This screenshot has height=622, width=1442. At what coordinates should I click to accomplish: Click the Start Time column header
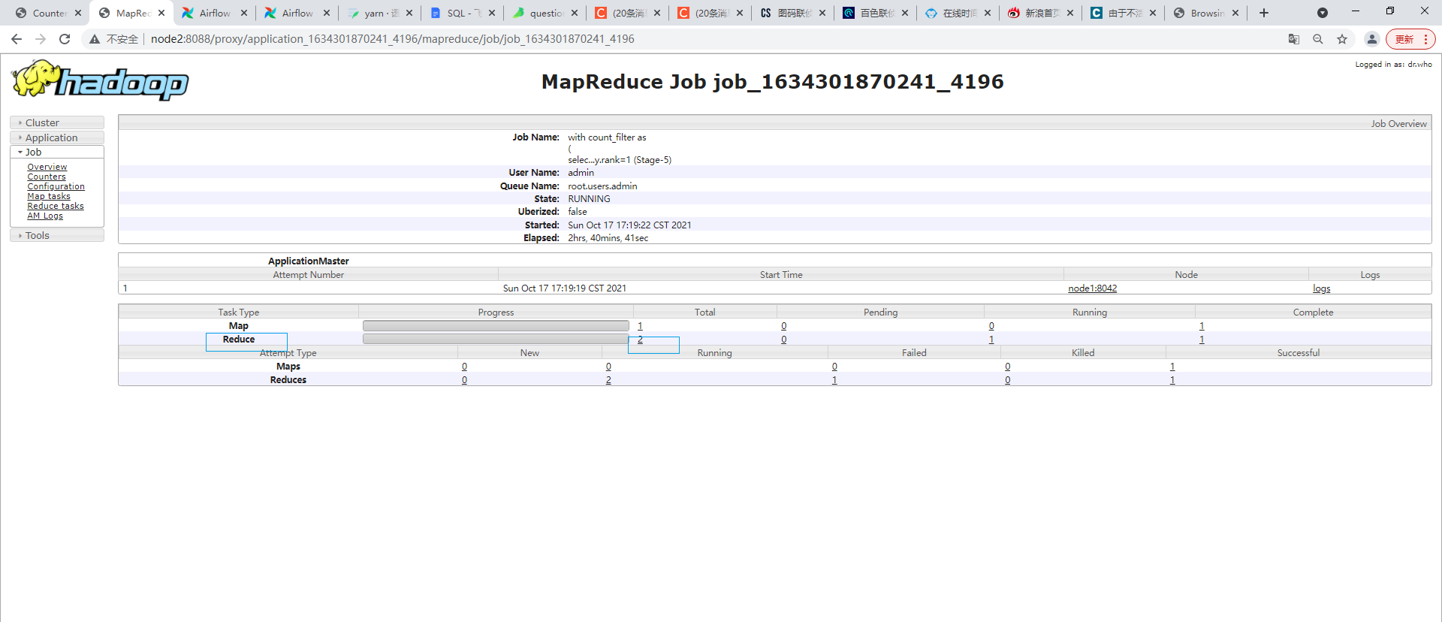click(x=781, y=275)
